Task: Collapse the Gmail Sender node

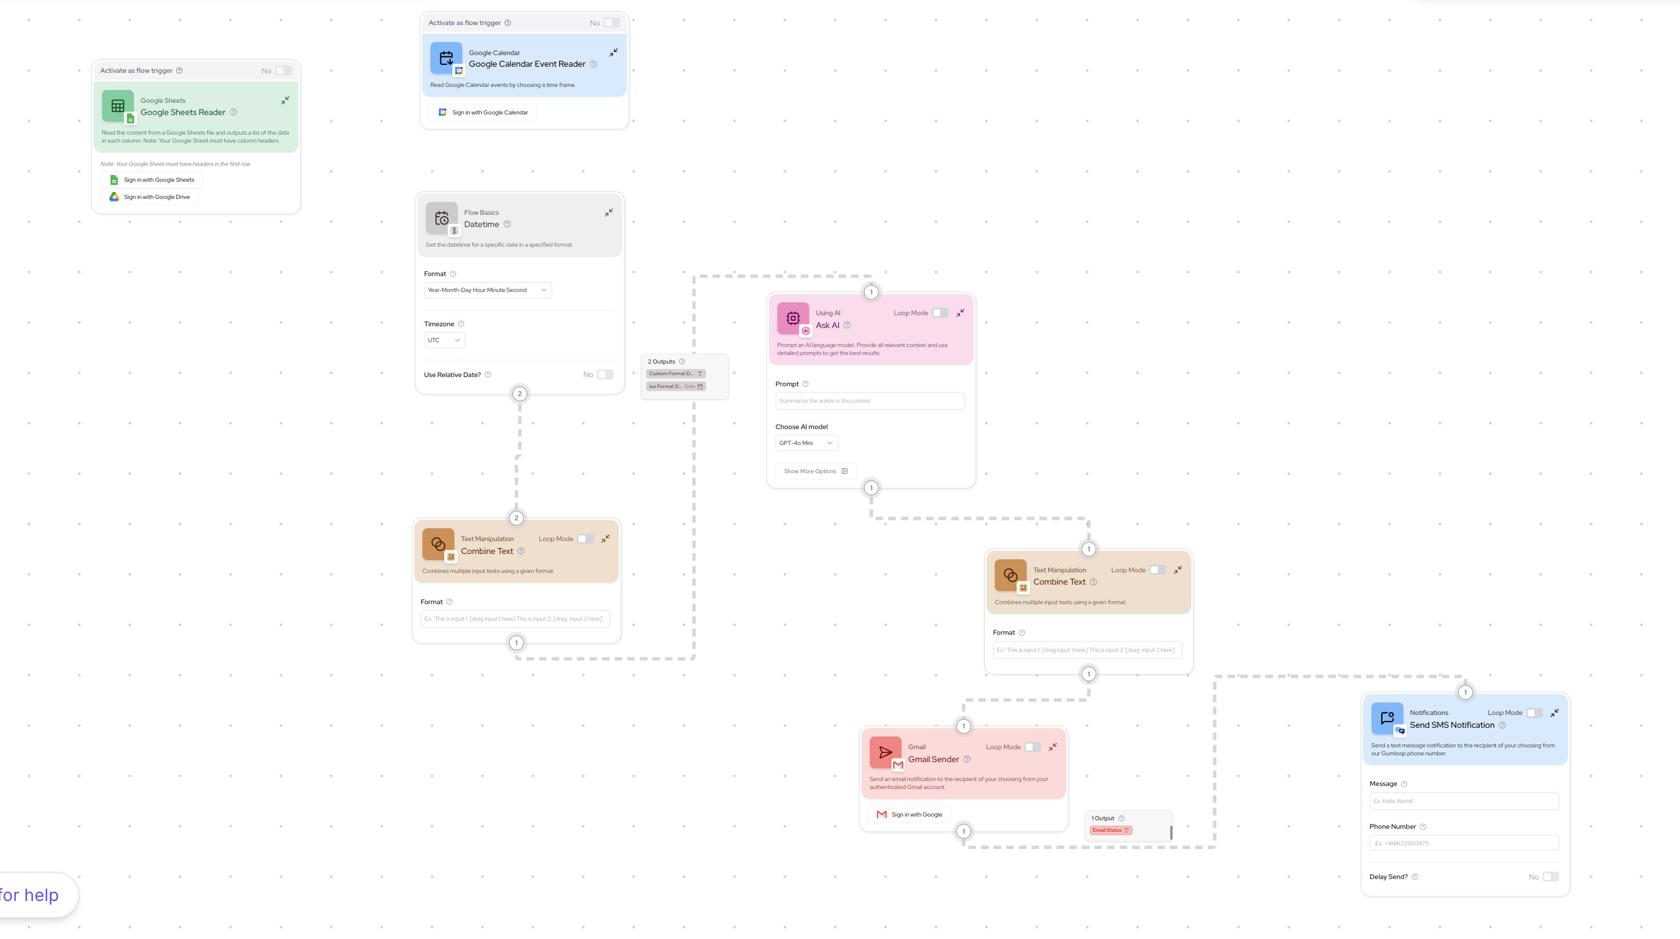Action: click(1052, 747)
